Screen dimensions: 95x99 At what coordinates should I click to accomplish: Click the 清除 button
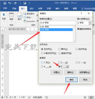click(70, 72)
